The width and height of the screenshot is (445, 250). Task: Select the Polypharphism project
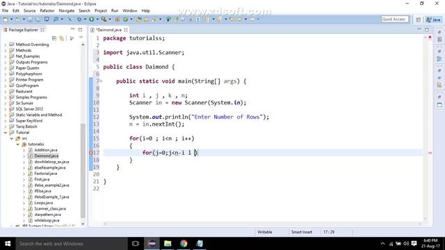29,74
